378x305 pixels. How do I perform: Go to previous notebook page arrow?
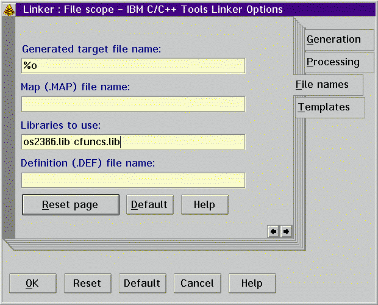(273, 232)
